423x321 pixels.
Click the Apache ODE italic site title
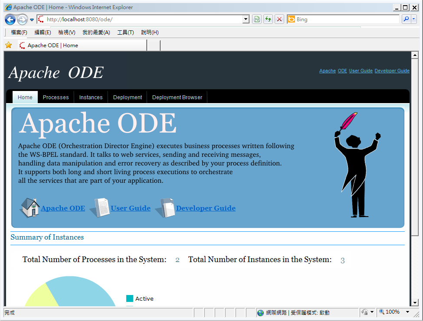pyautogui.click(x=56, y=72)
